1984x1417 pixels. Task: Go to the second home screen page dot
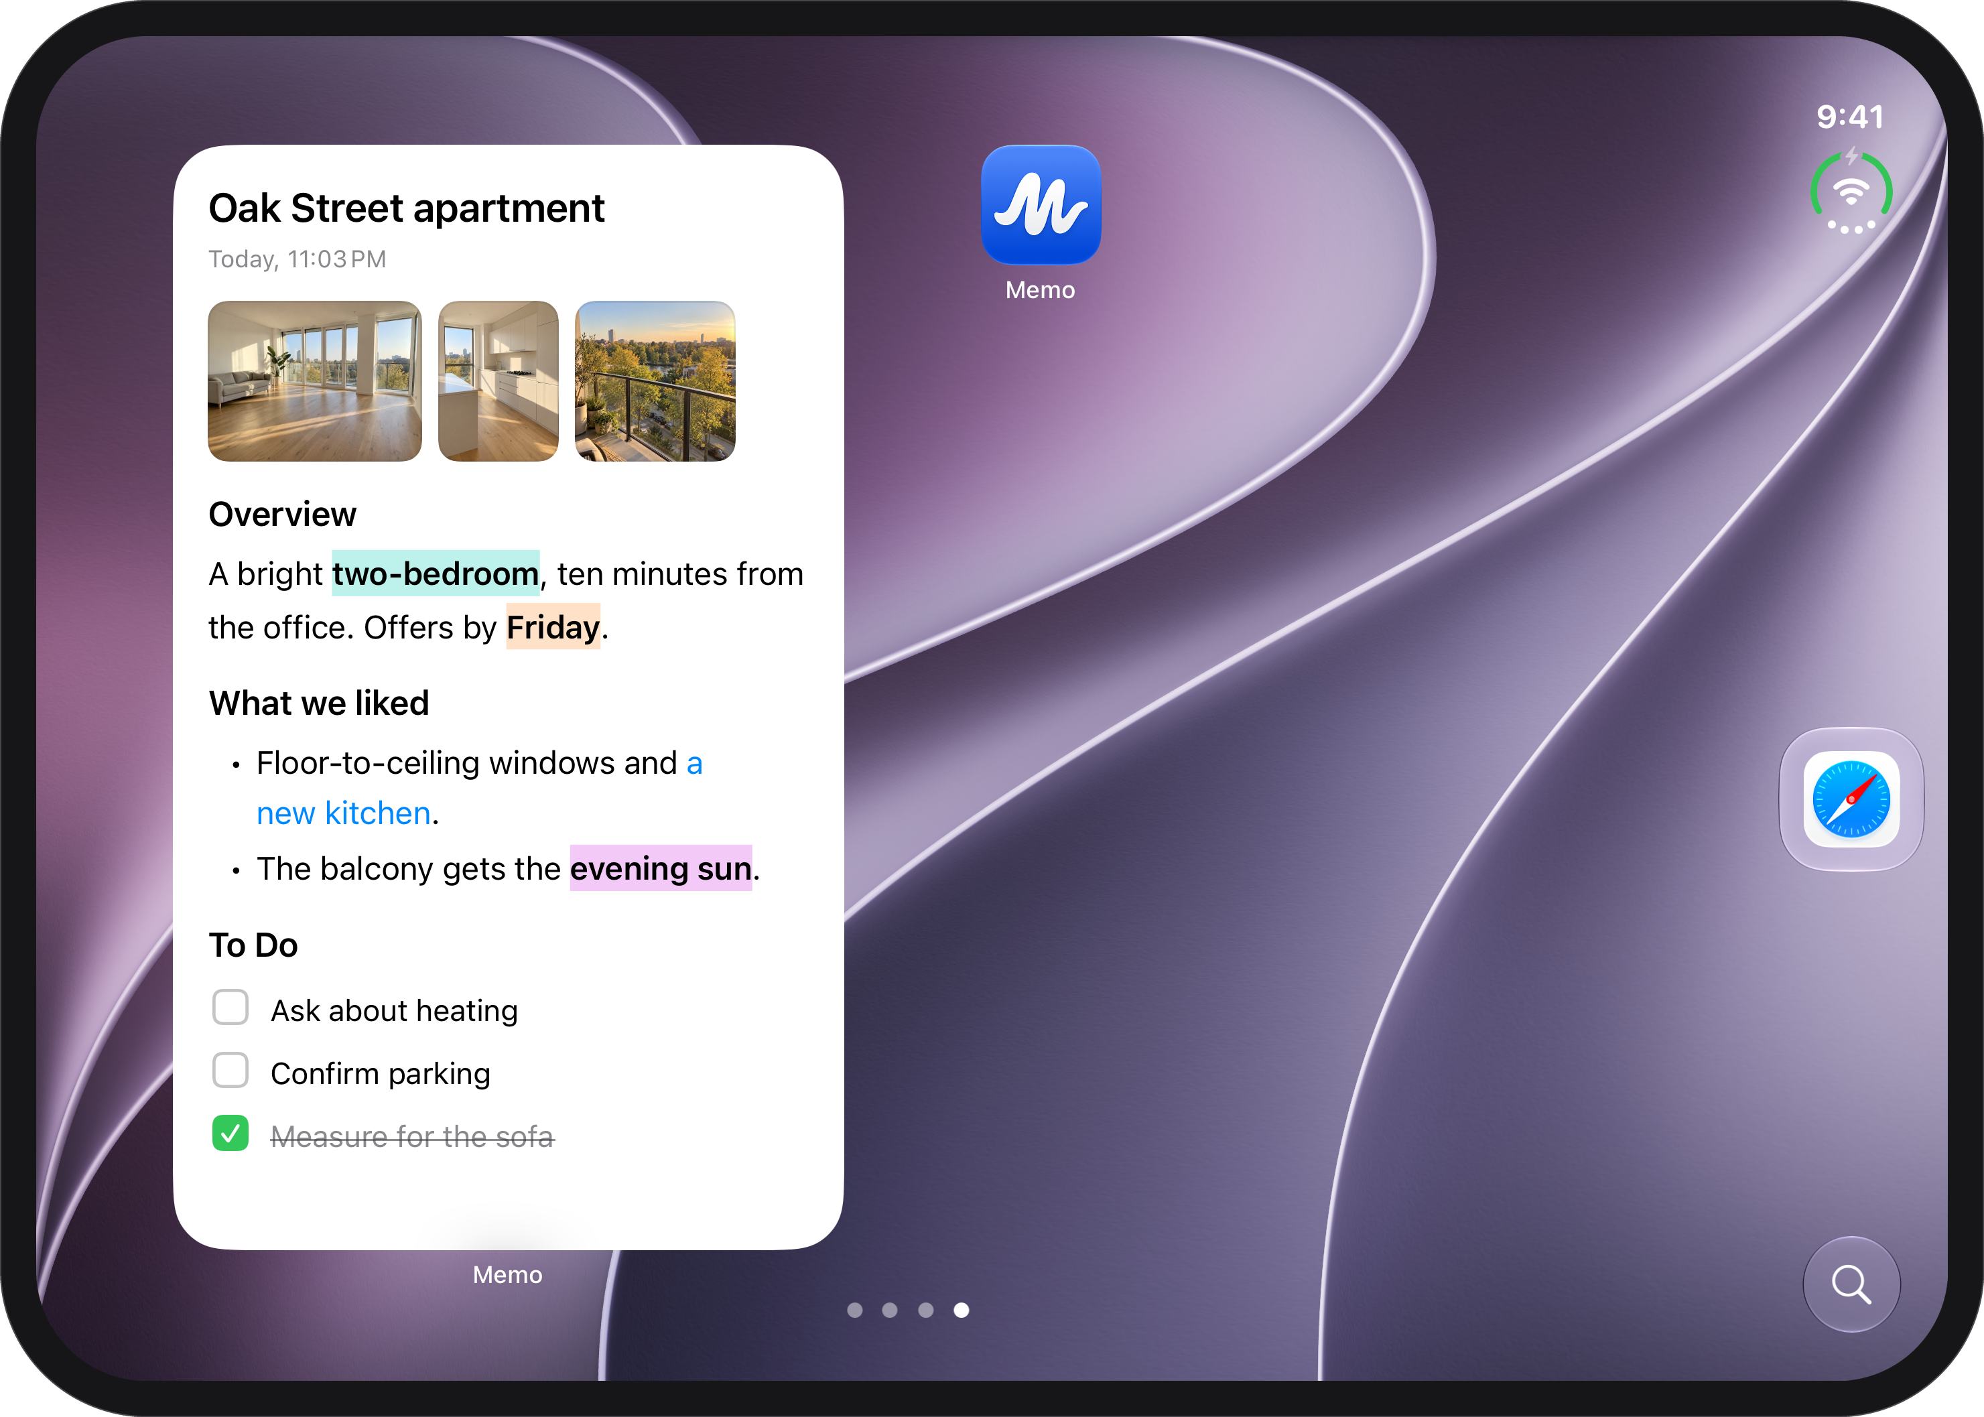[890, 1310]
